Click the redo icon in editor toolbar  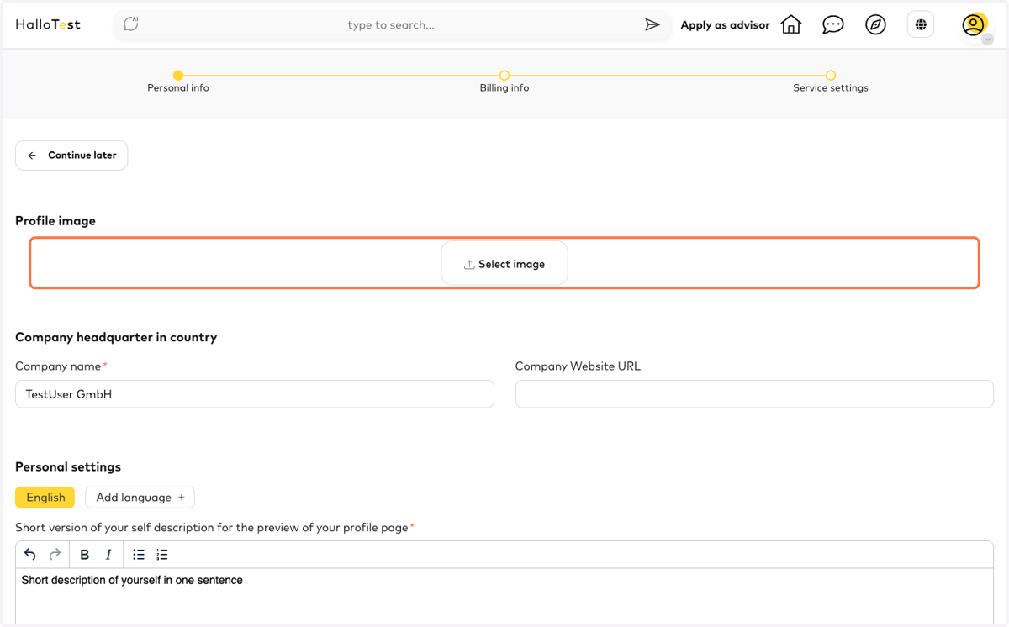[55, 555]
